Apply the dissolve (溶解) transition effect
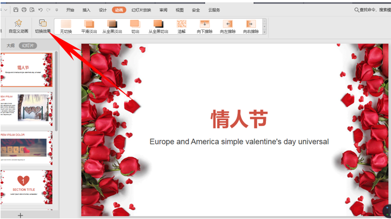 (x=182, y=26)
